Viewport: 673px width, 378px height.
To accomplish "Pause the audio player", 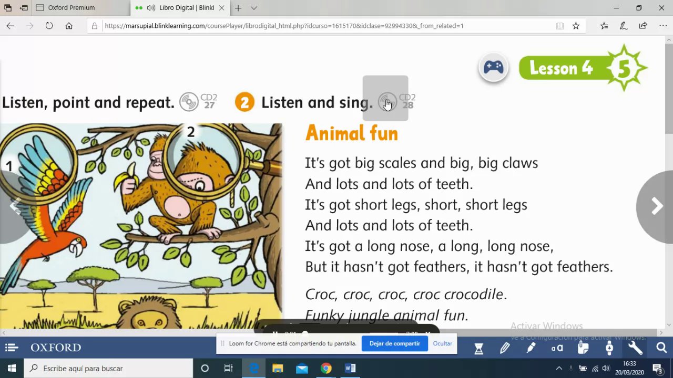I will click(x=274, y=333).
